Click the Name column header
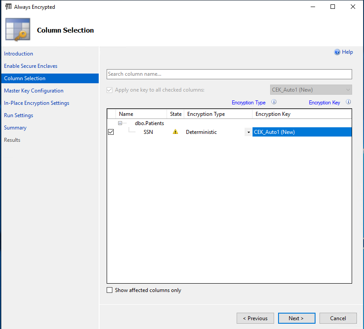This screenshot has height=329, width=364. pos(141,114)
